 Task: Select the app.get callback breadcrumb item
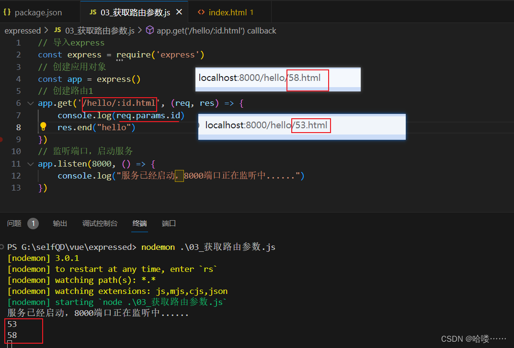pos(217,31)
